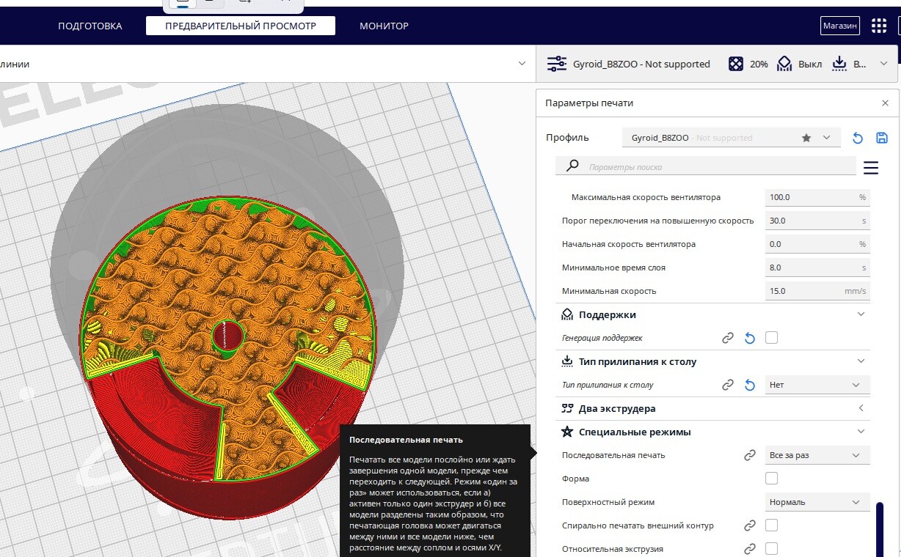This screenshot has height=557, width=901.
Task: Click the settings panel vertical scrollbar
Action: (x=880, y=528)
